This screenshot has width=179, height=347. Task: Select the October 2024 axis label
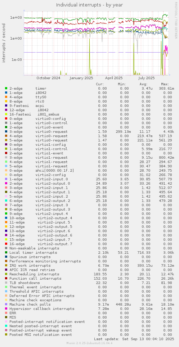[48, 78]
